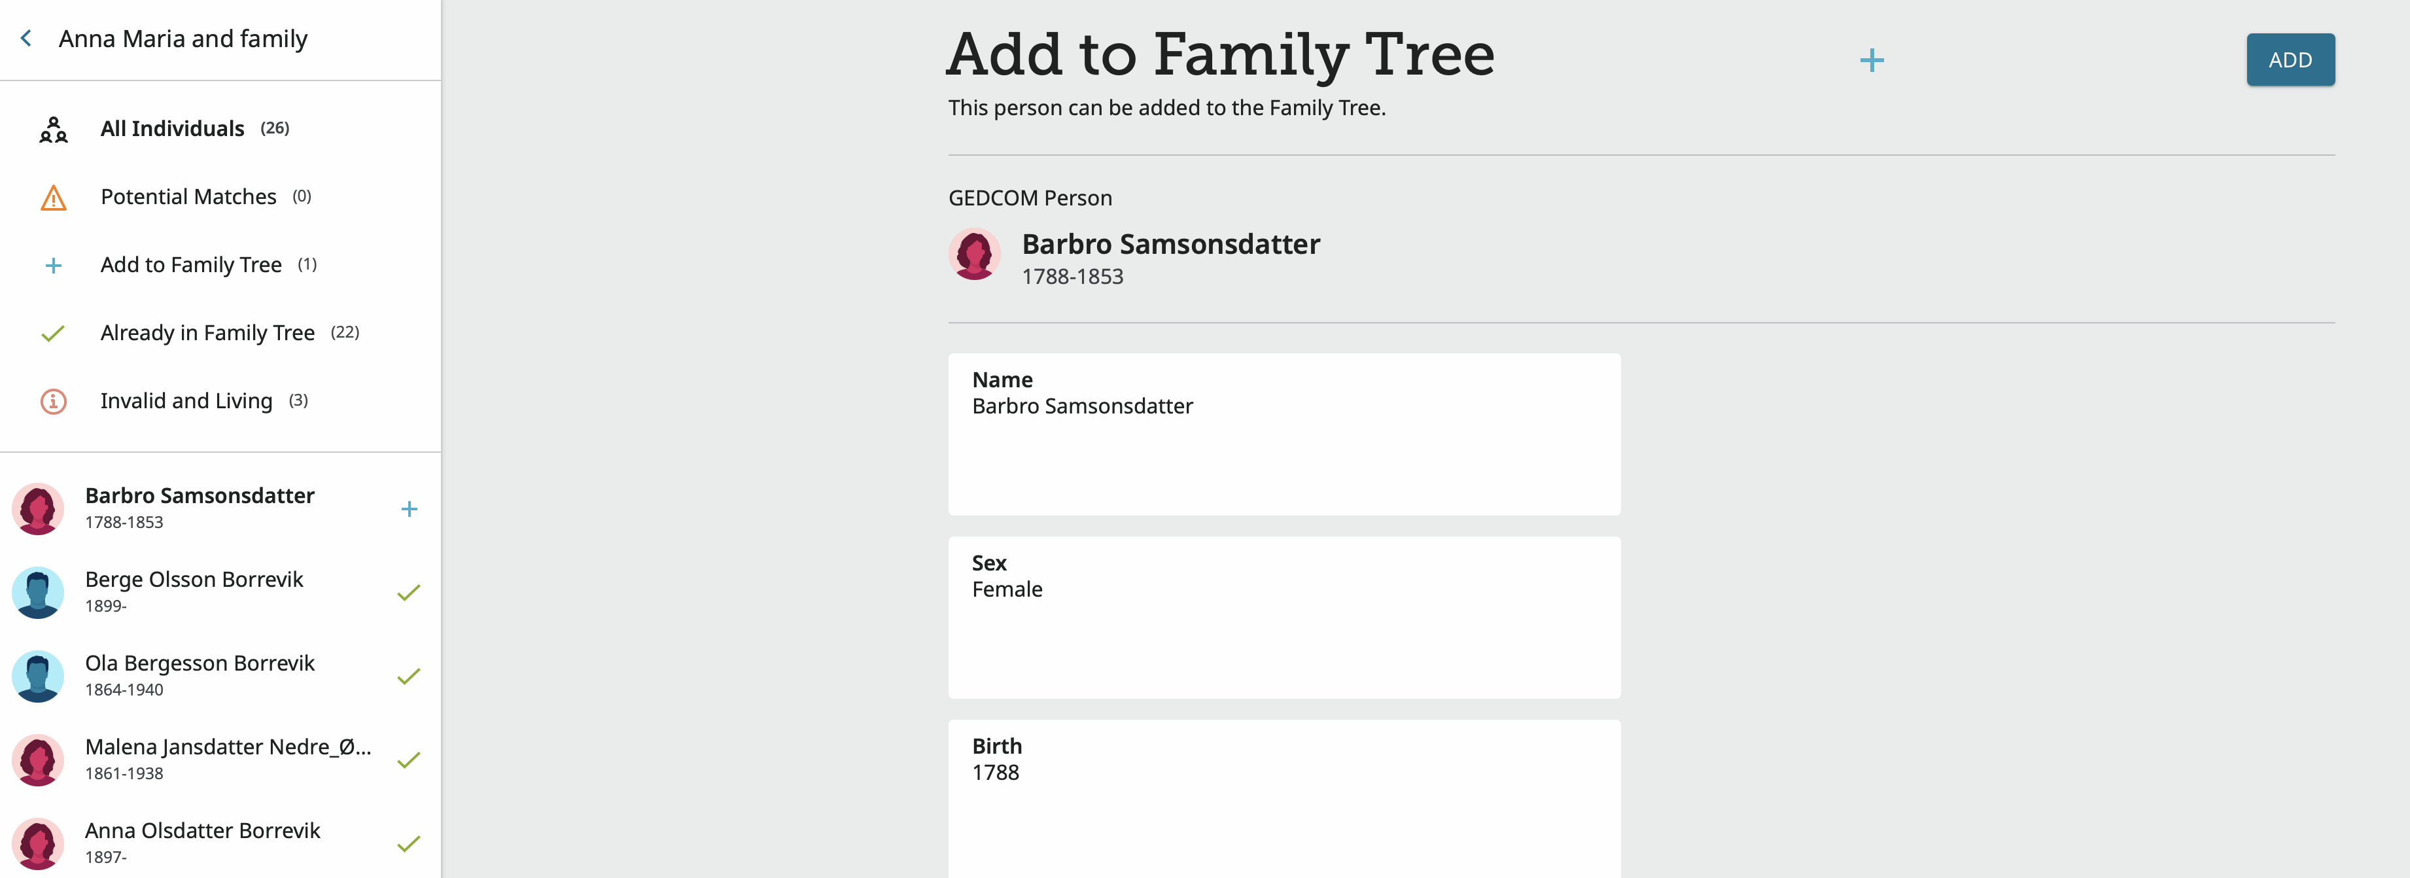Image resolution: width=2410 pixels, height=878 pixels.
Task: Click the back arrow beside Anna Maria and family
Action: click(26, 39)
